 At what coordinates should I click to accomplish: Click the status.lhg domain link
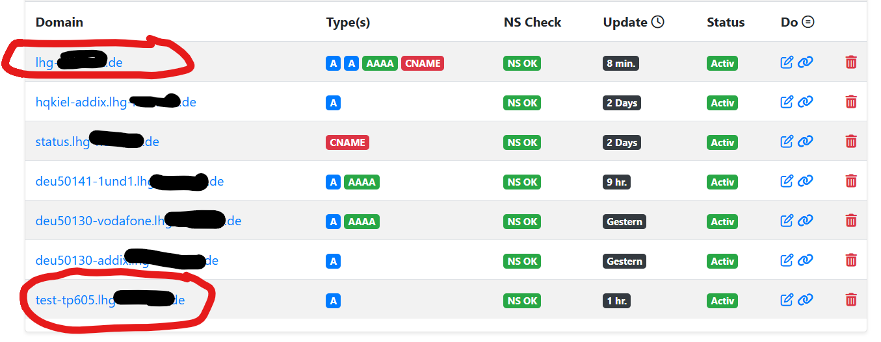click(x=62, y=142)
